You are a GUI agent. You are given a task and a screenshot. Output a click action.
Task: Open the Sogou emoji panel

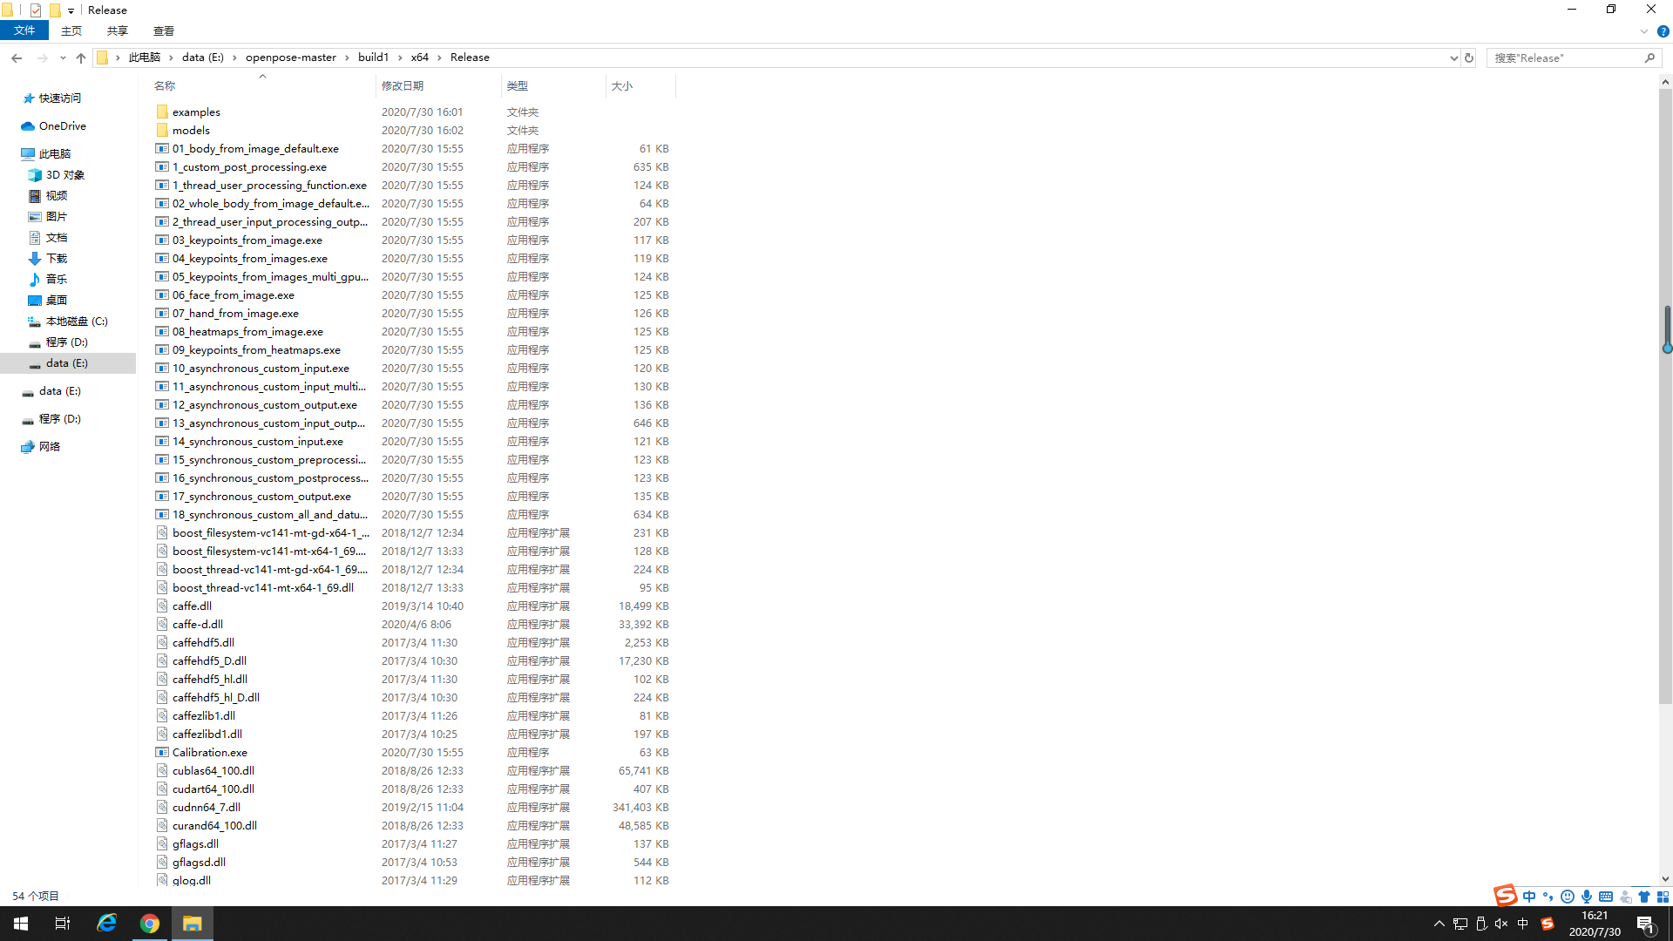pos(1567,896)
